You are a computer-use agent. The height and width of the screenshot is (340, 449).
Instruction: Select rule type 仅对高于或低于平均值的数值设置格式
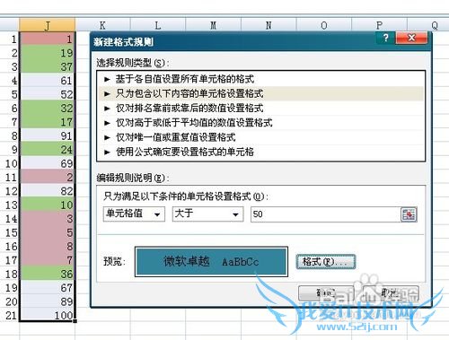260,123
